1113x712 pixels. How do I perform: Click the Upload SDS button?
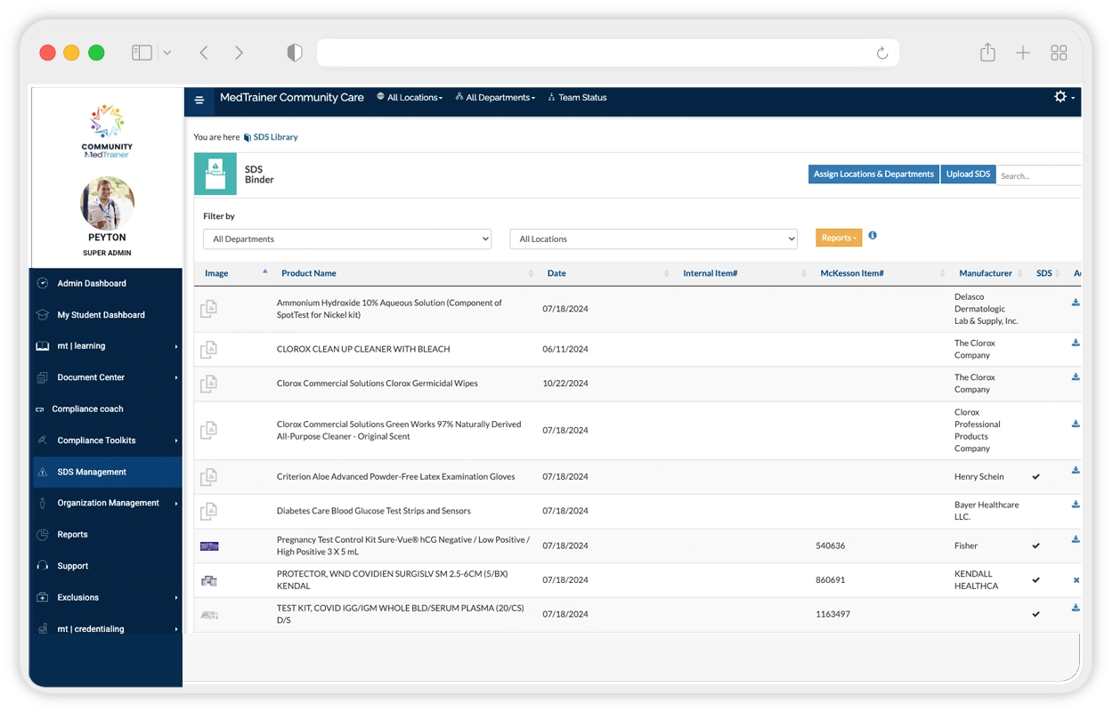tap(968, 174)
